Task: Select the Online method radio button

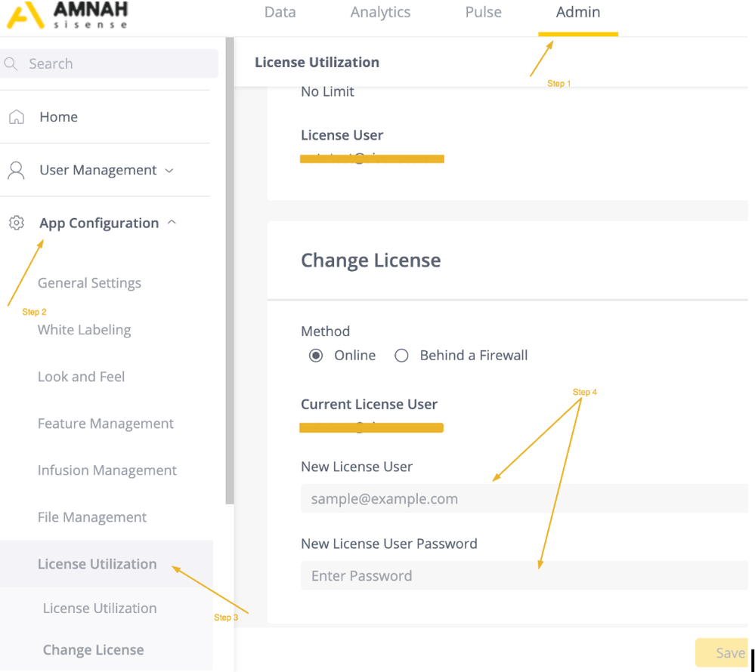Action: (x=316, y=356)
